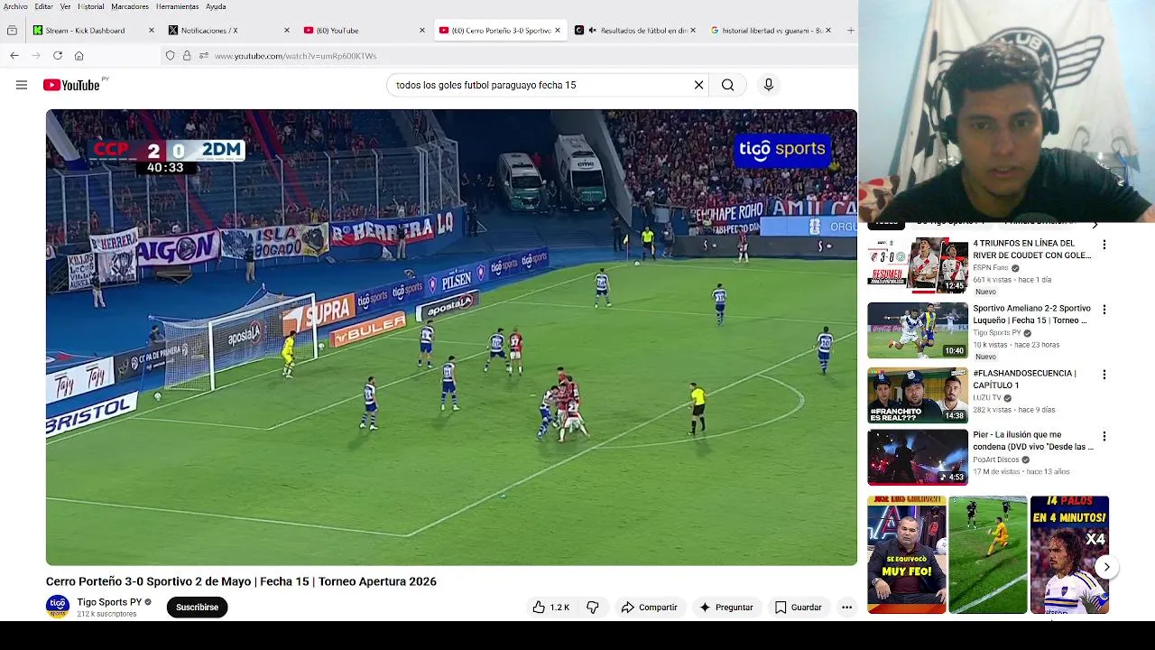Start voice search with the microphone icon
The width and height of the screenshot is (1155, 650).
(769, 85)
